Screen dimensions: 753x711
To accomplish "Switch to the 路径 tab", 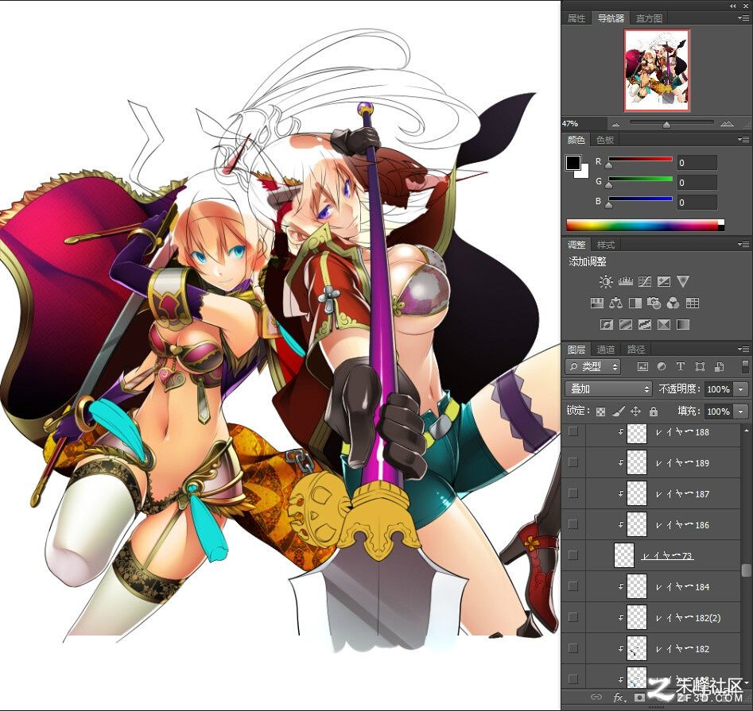I will pyautogui.click(x=636, y=350).
